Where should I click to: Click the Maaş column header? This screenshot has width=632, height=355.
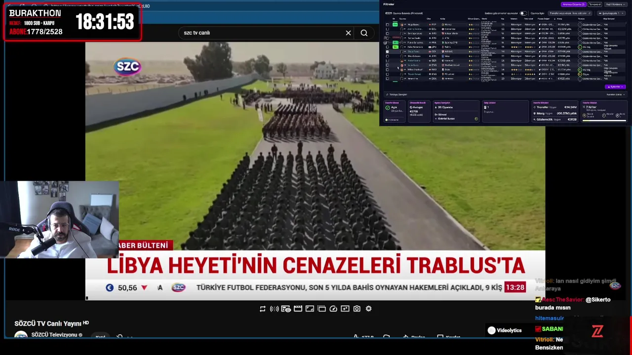click(559, 19)
